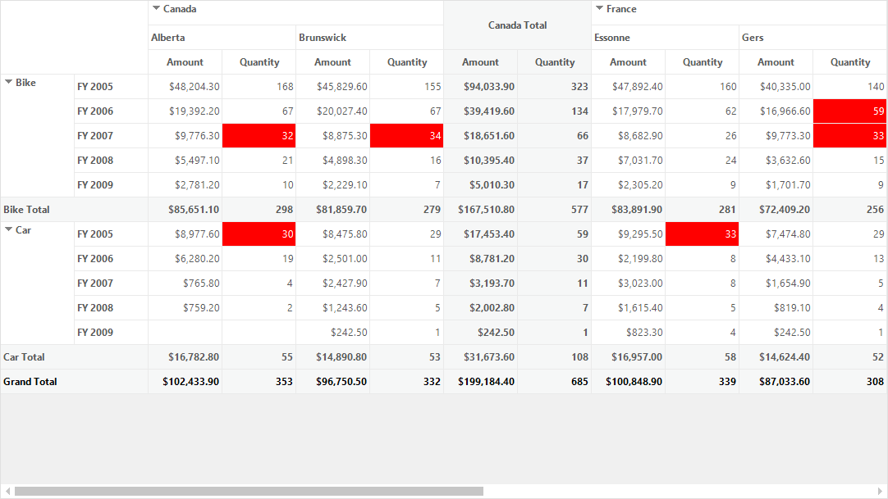This screenshot has height=499, width=888.
Task: Collapse the Canada column group
Action: pos(156,8)
